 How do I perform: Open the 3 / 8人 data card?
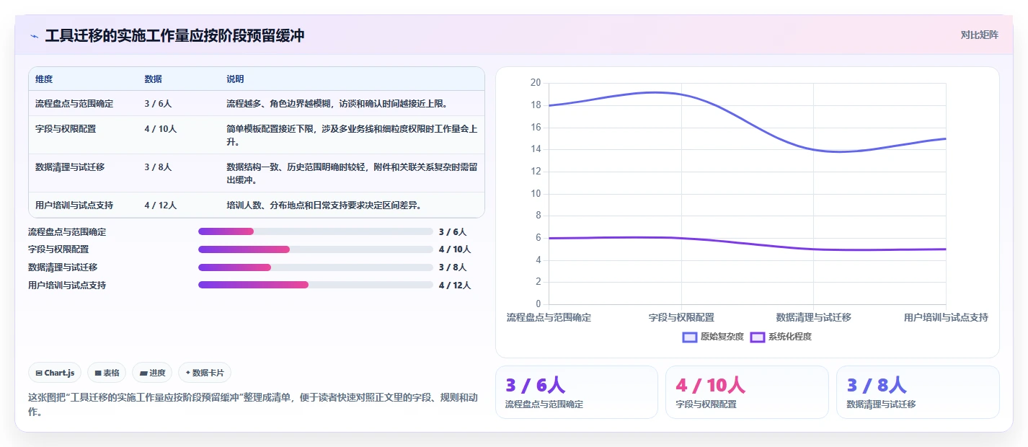(918, 392)
